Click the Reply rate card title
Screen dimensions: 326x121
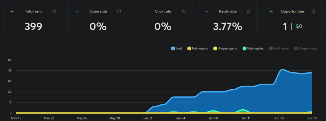coord(228,11)
